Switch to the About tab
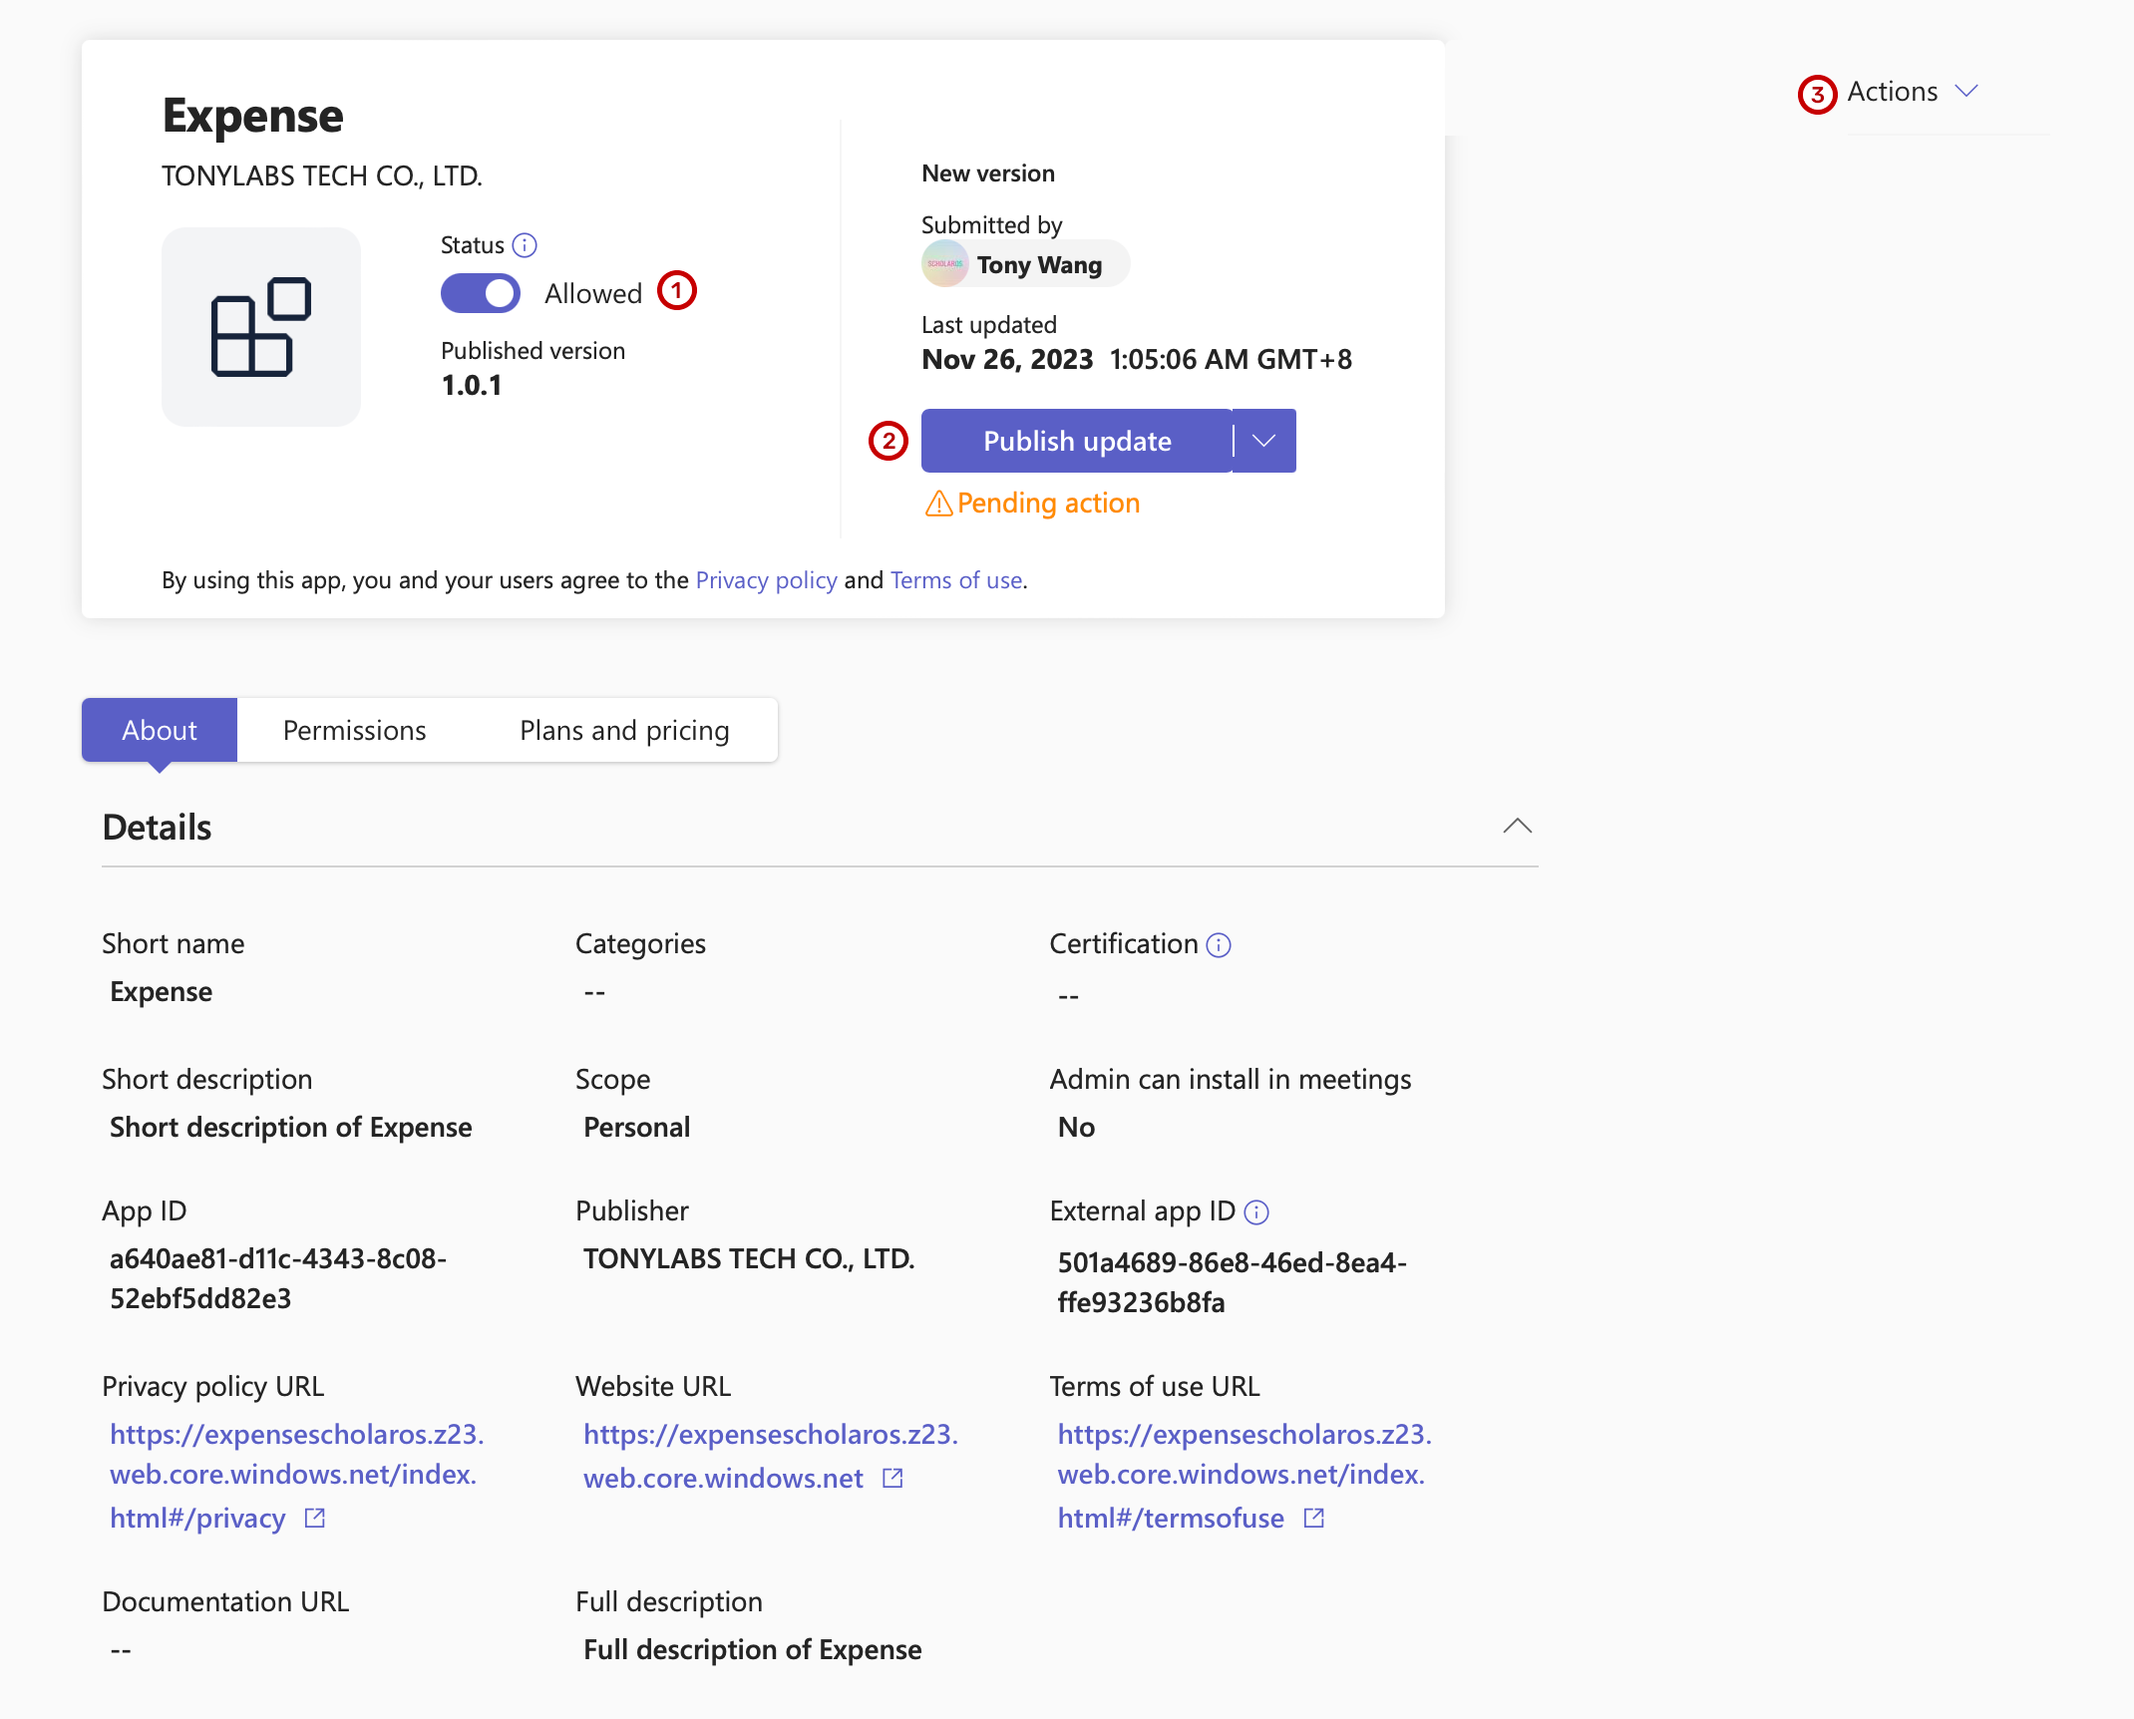 tap(160, 731)
